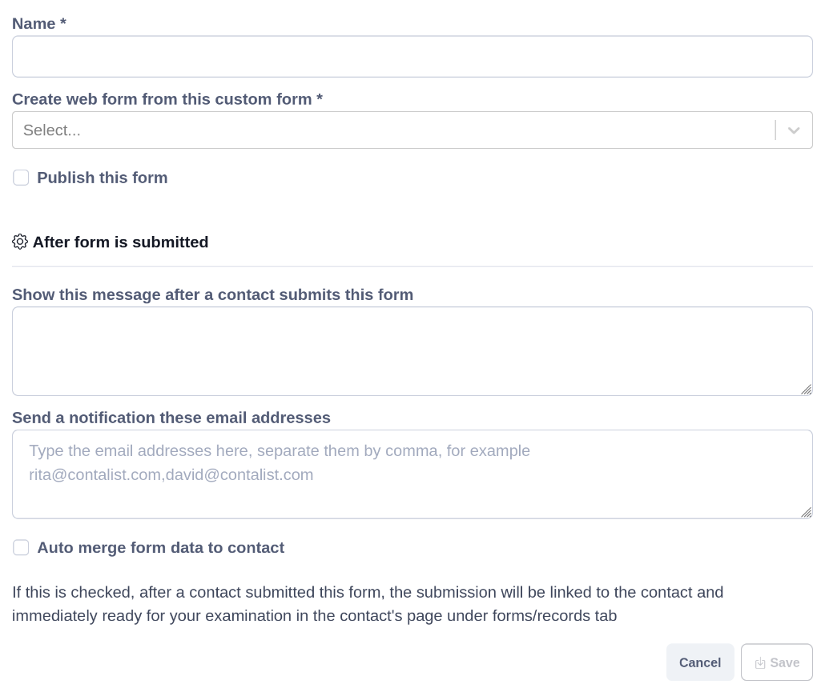825x696 pixels.
Task: Click the resize handle of the email addresses textarea
Action: pos(806,513)
